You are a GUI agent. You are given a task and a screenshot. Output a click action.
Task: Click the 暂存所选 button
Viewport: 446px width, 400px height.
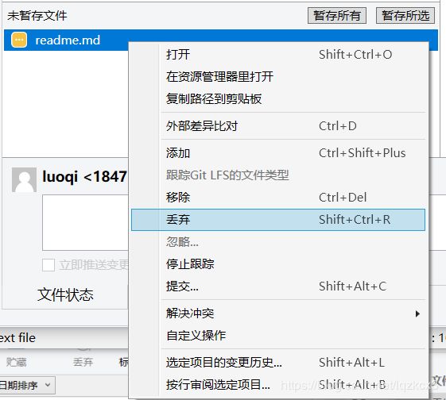click(x=405, y=15)
